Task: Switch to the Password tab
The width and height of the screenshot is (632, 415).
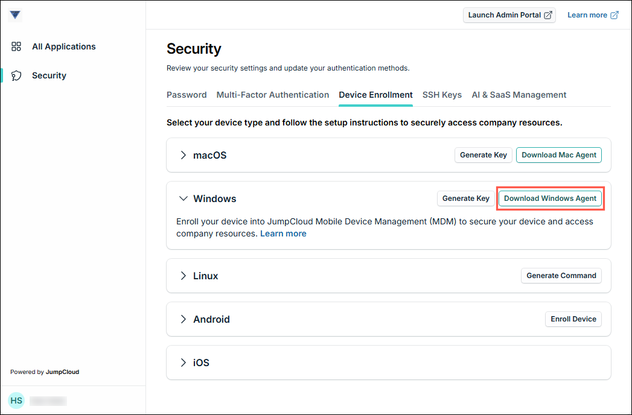Action: (x=187, y=95)
